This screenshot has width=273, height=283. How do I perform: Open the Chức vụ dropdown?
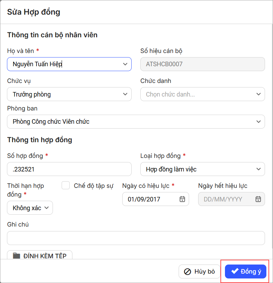coord(125,94)
